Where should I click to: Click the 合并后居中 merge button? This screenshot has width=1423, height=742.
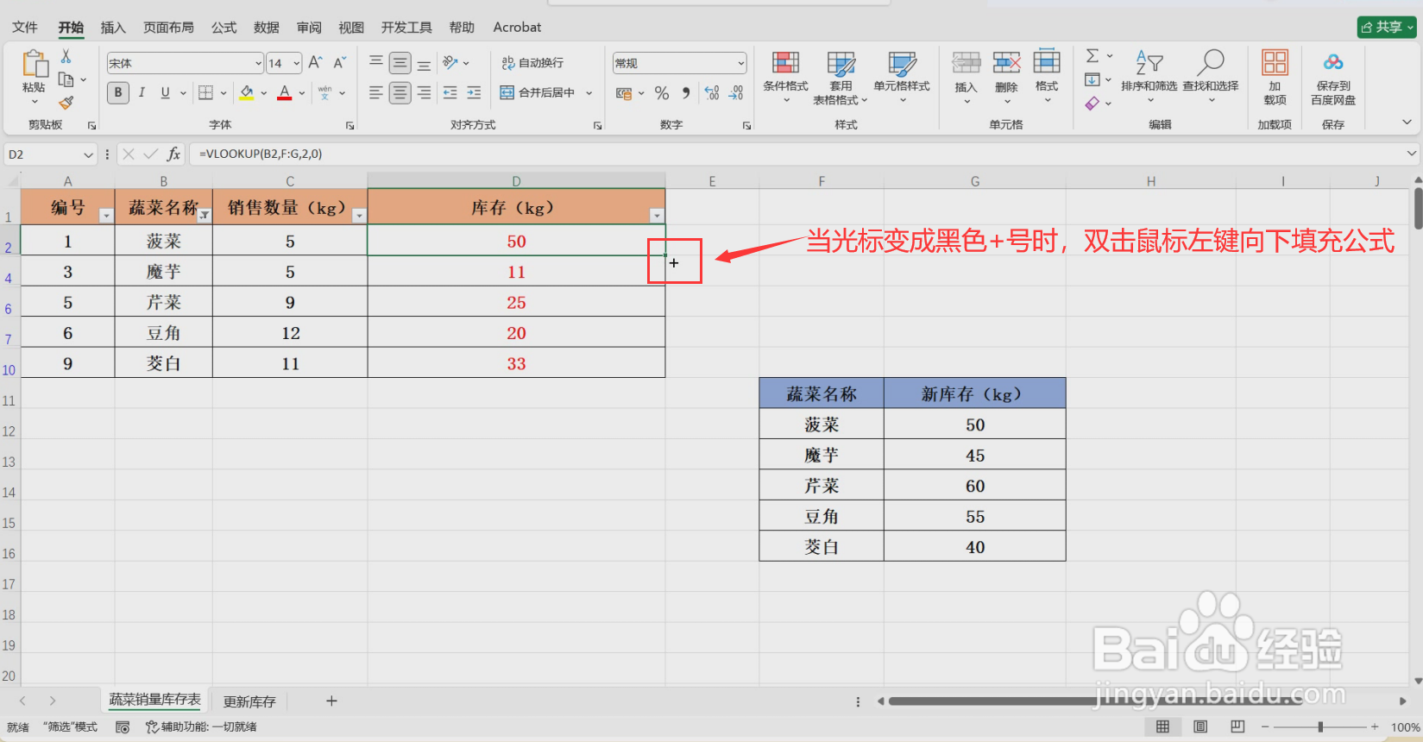tap(538, 92)
